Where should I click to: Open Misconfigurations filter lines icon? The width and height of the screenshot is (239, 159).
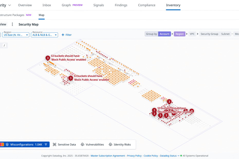[x=46, y=145]
